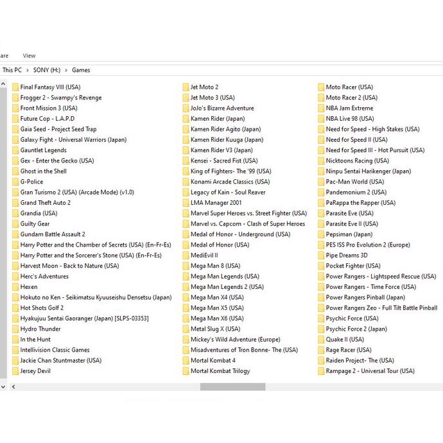
Task: Click the JoJo's Bizarre Adventure folder icon
Action: point(186,109)
